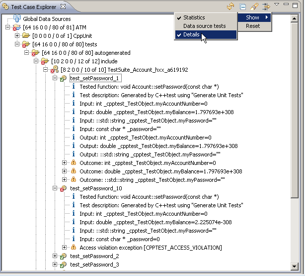Viewport: 305px width, 276px height.
Task: Click the vertical scrollbar down arrow
Action: (294, 266)
